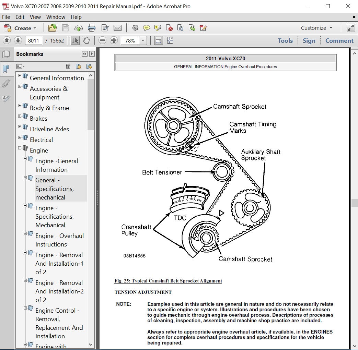Open the Signatures panel icon
Viewport: 358px width, 350px height.
(6, 98)
